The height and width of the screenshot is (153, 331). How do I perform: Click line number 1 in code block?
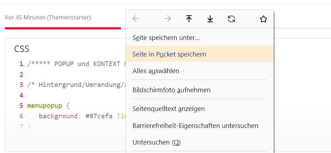tap(21, 64)
